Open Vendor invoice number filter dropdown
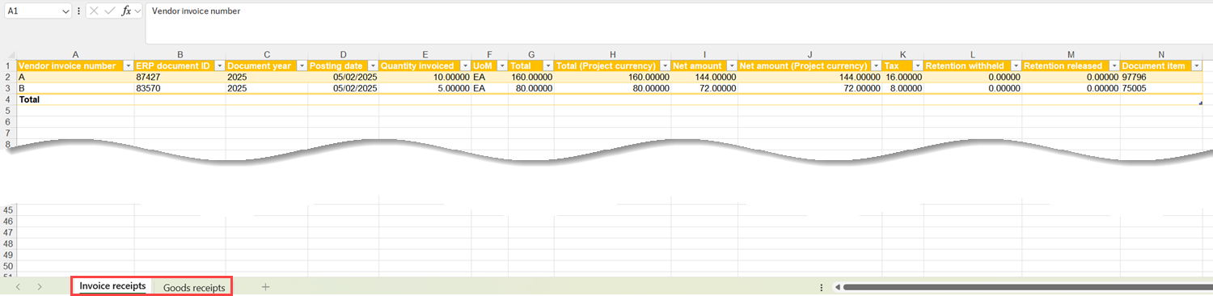 pyautogui.click(x=129, y=66)
